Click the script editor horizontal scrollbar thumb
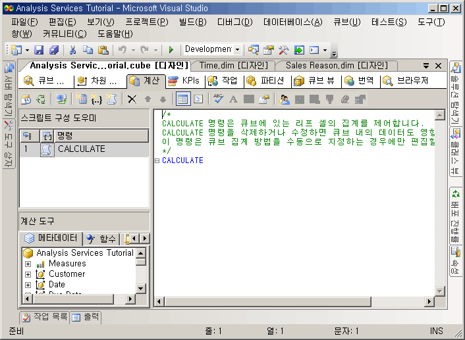 [x=268, y=301]
